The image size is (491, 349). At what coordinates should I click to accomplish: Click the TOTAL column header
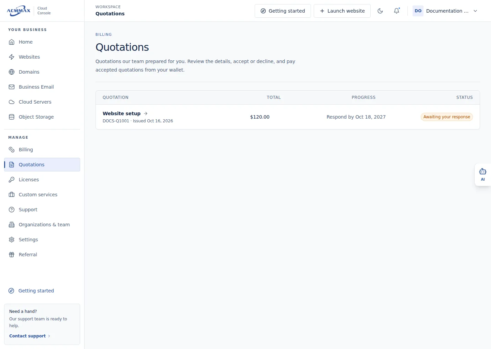coord(274,97)
